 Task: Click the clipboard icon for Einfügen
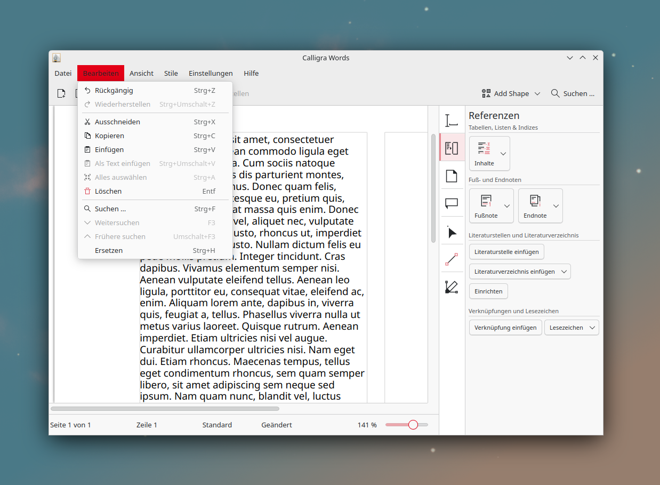pyautogui.click(x=87, y=149)
